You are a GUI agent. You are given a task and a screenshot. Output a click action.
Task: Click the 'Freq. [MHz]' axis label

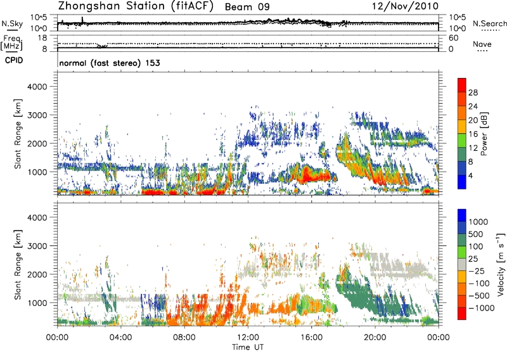click(x=11, y=42)
